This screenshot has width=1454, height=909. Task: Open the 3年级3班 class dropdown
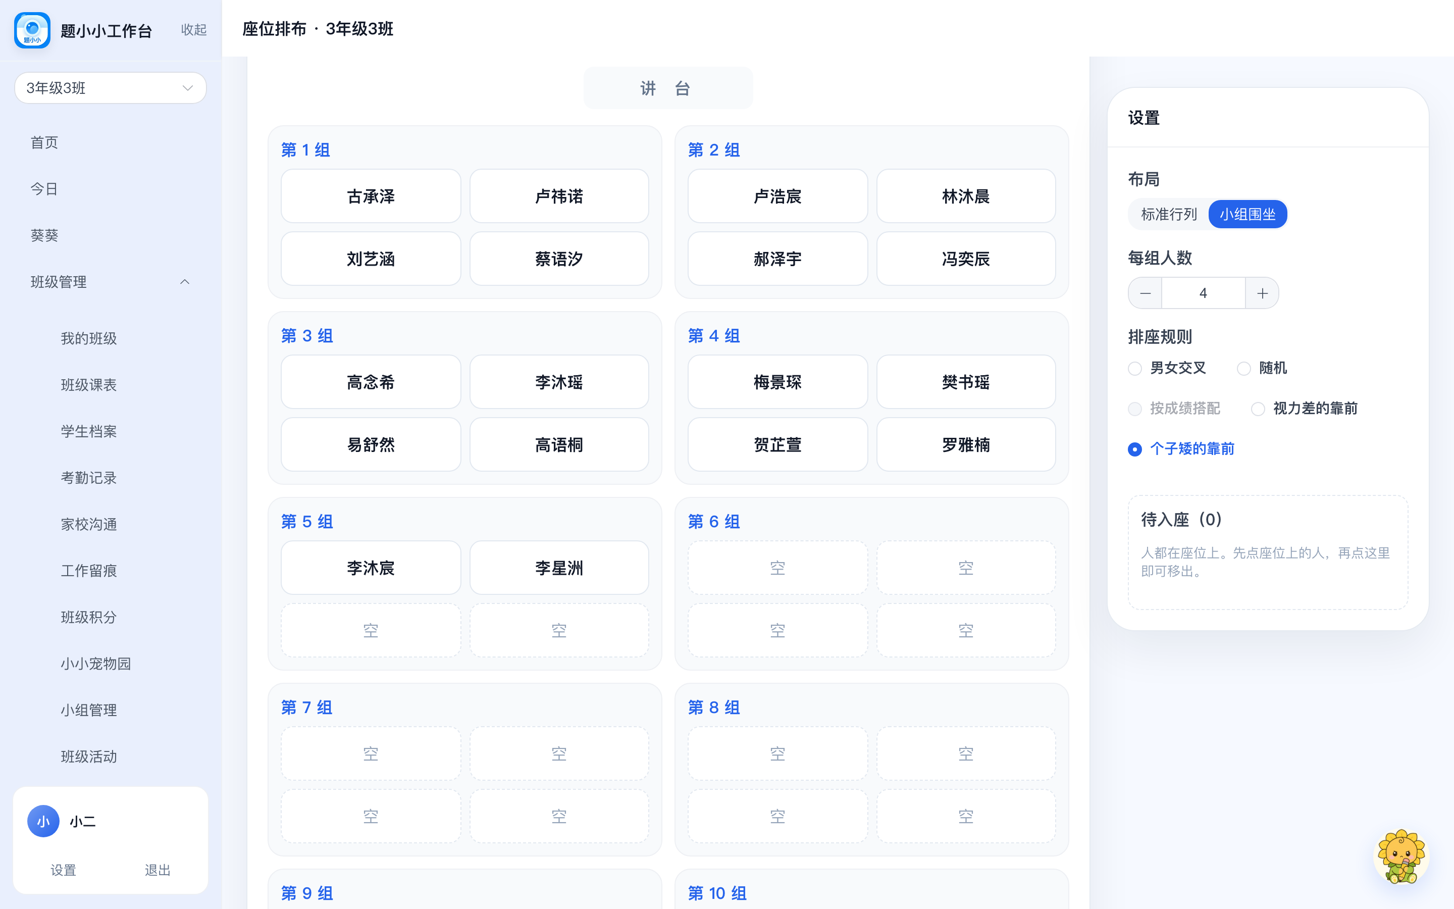111,88
